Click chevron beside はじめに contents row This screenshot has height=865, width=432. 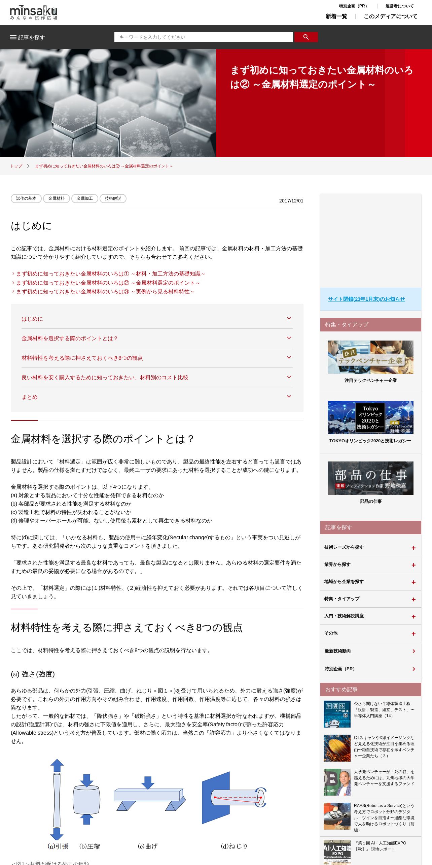(x=289, y=318)
